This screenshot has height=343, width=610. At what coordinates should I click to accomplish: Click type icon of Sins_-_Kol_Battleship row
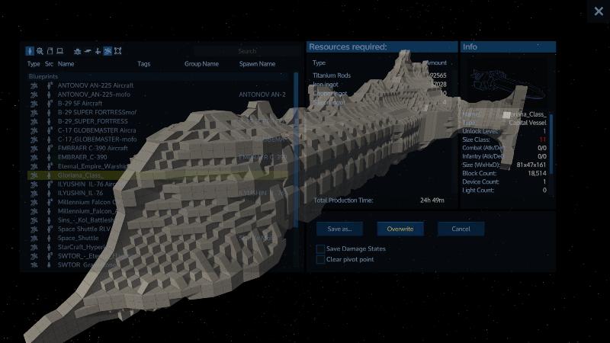tap(34, 220)
